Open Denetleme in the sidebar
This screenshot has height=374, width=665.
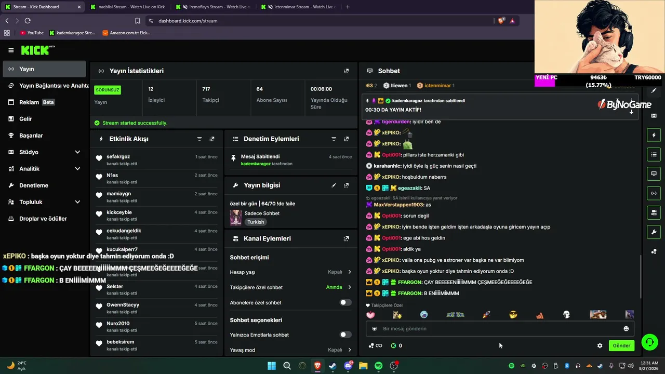(44, 185)
